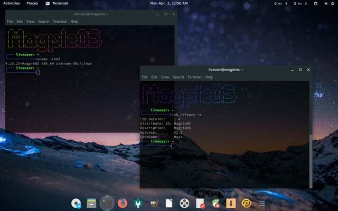Launch GIMP from the dock
Image resolution: width=338 pixels, height=211 pixels.
(x=154, y=203)
